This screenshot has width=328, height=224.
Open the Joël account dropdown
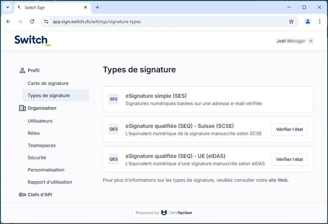(x=310, y=41)
